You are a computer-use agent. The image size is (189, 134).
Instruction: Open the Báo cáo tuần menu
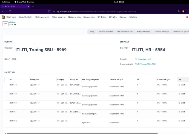click(x=89, y=17)
